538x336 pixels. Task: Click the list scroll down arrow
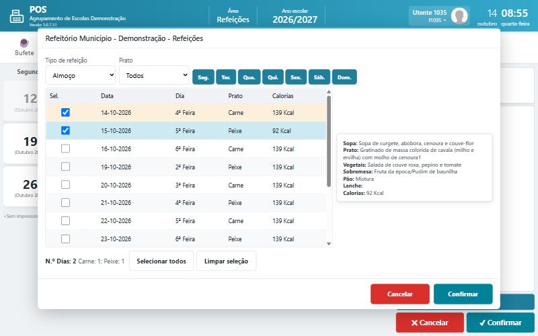tap(329, 244)
